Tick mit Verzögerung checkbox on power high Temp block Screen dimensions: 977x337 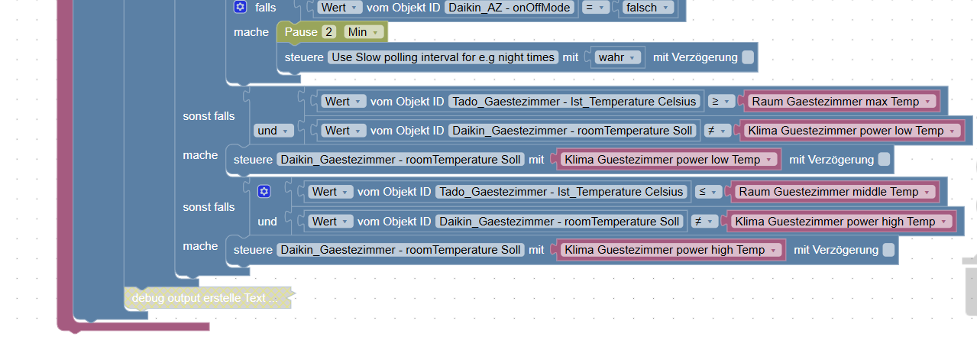pos(888,250)
